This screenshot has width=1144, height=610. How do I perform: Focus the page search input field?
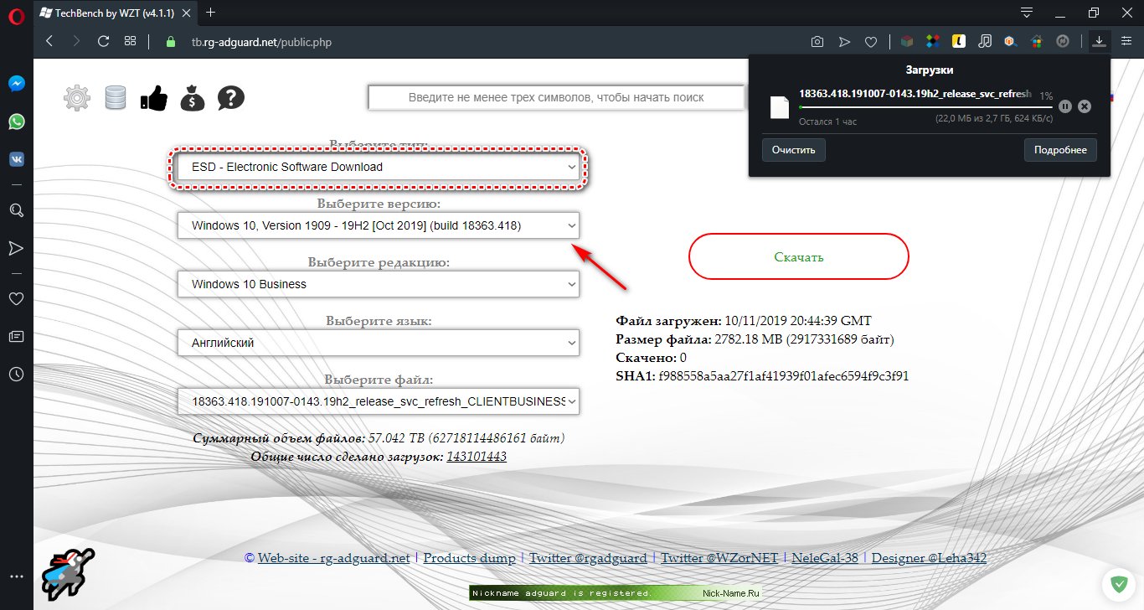click(x=556, y=98)
